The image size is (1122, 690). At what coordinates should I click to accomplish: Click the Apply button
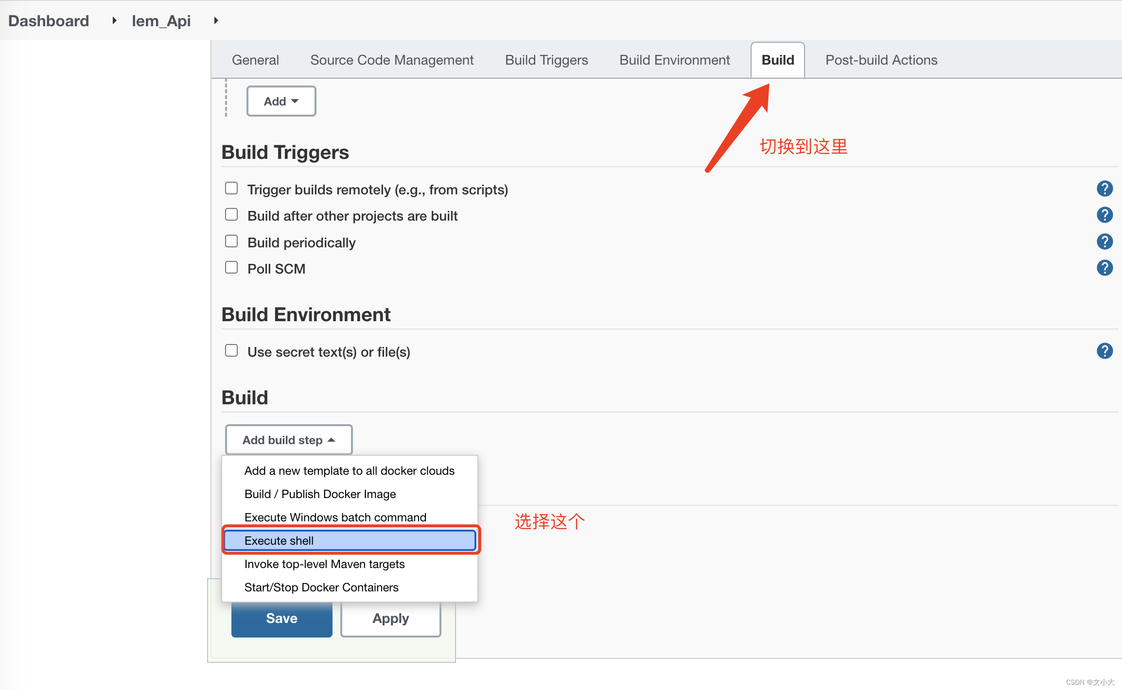(x=390, y=618)
